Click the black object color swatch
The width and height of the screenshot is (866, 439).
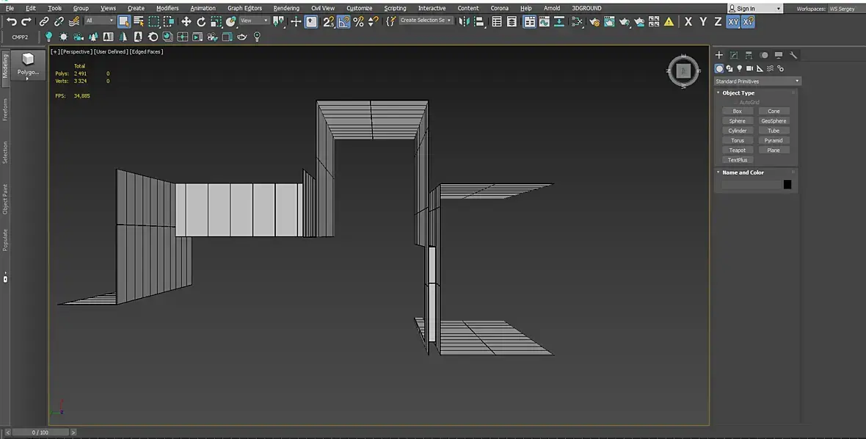(x=787, y=184)
